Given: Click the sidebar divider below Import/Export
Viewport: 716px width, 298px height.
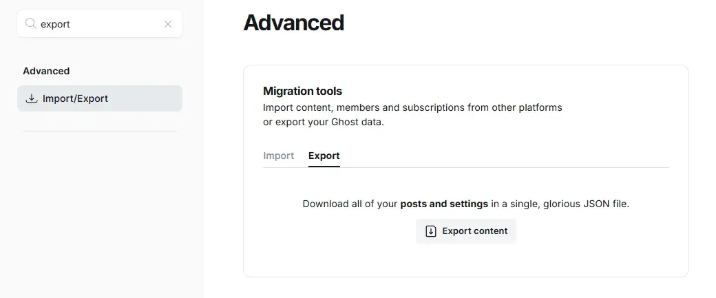Looking at the screenshot, I should [x=100, y=131].
